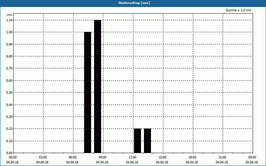Click the 04.04.18 date below 12:00
This screenshot has height=166, width=266.
coord(132,162)
